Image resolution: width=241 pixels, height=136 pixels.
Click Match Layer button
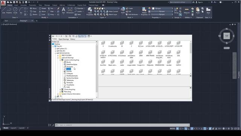[111, 14]
